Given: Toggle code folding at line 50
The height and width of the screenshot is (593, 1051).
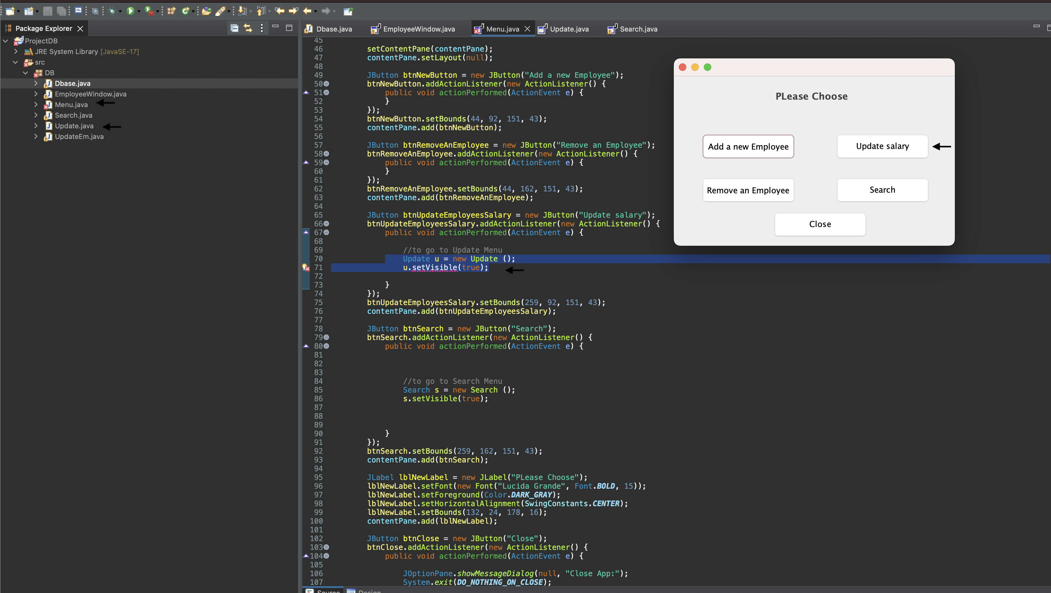Looking at the screenshot, I should 326,84.
